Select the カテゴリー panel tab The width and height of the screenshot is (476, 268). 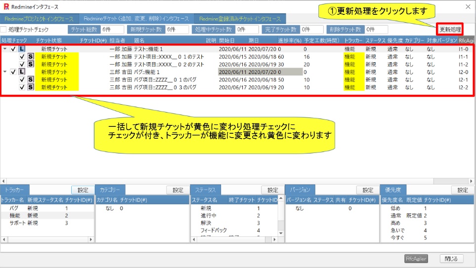pyautogui.click(x=110, y=190)
